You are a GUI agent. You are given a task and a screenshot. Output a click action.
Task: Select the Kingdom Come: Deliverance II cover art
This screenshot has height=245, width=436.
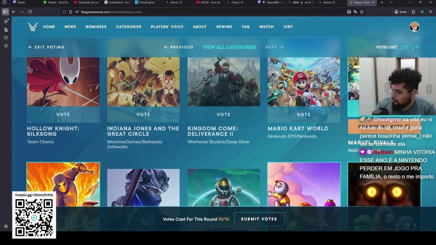(x=223, y=82)
